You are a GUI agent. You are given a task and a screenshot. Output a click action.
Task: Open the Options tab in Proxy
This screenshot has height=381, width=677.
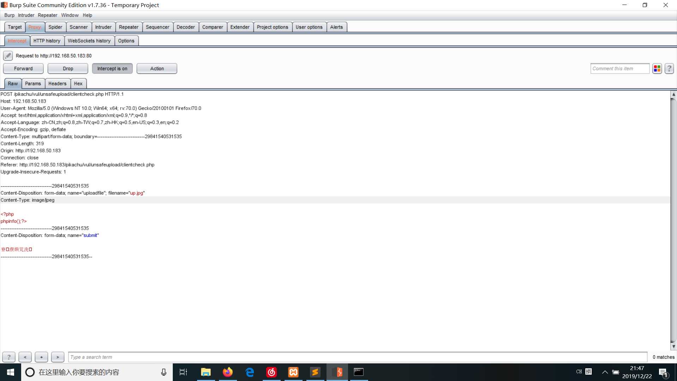click(x=126, y=41)
